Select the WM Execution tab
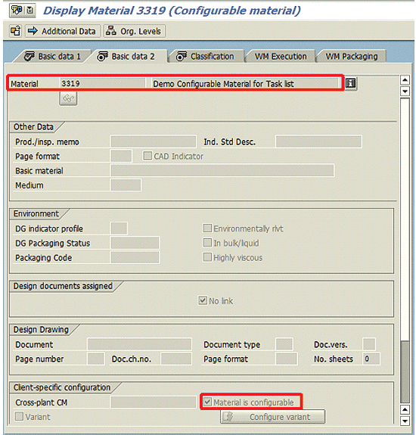Screen dimensions: 416x435 tap(281, 56)
